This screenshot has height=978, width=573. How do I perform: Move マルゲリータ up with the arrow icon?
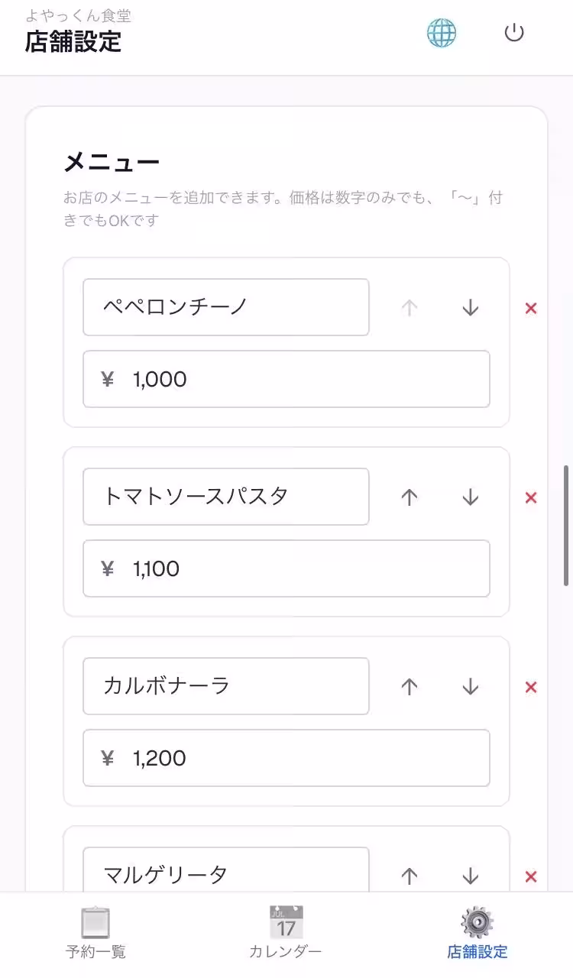(409, 876)
